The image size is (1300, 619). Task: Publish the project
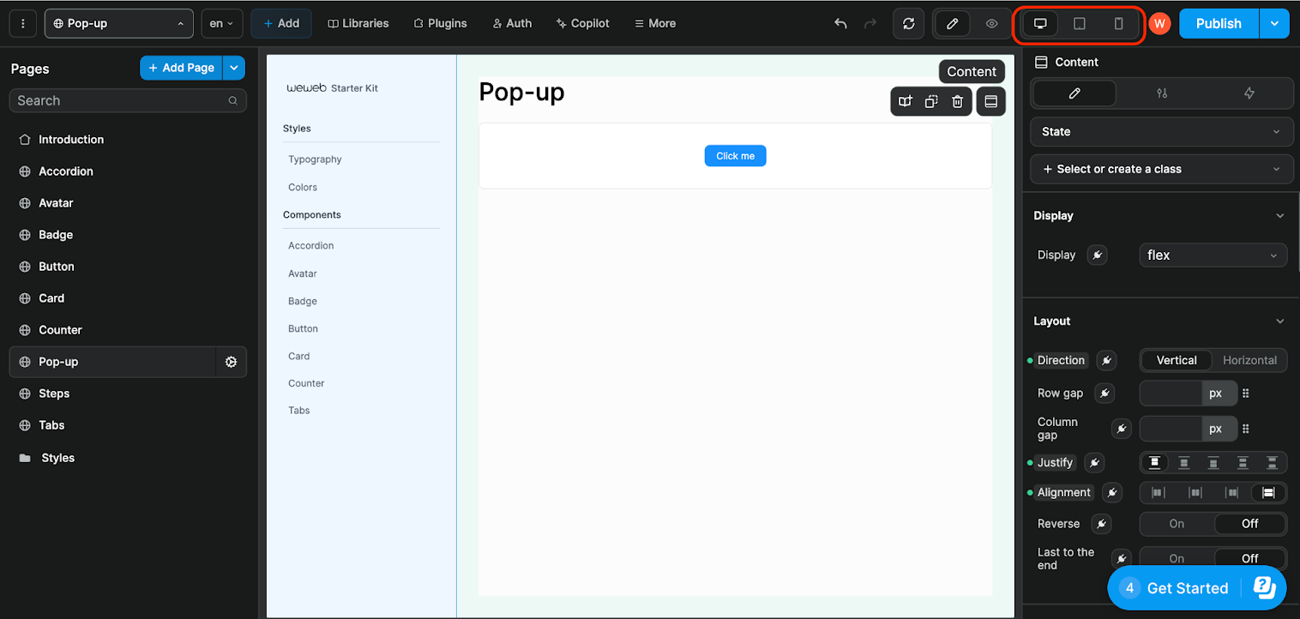click(x=1218, y=23)
